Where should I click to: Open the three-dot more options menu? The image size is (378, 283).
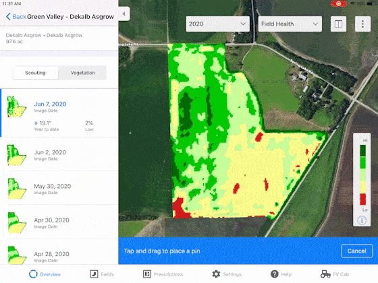tap(362, 24)
